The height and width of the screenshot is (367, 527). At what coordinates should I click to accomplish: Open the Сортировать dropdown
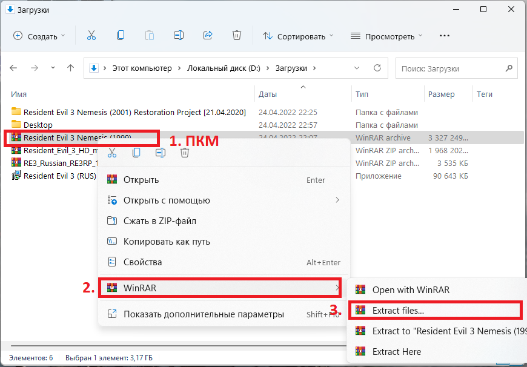(x=298, y=36)
